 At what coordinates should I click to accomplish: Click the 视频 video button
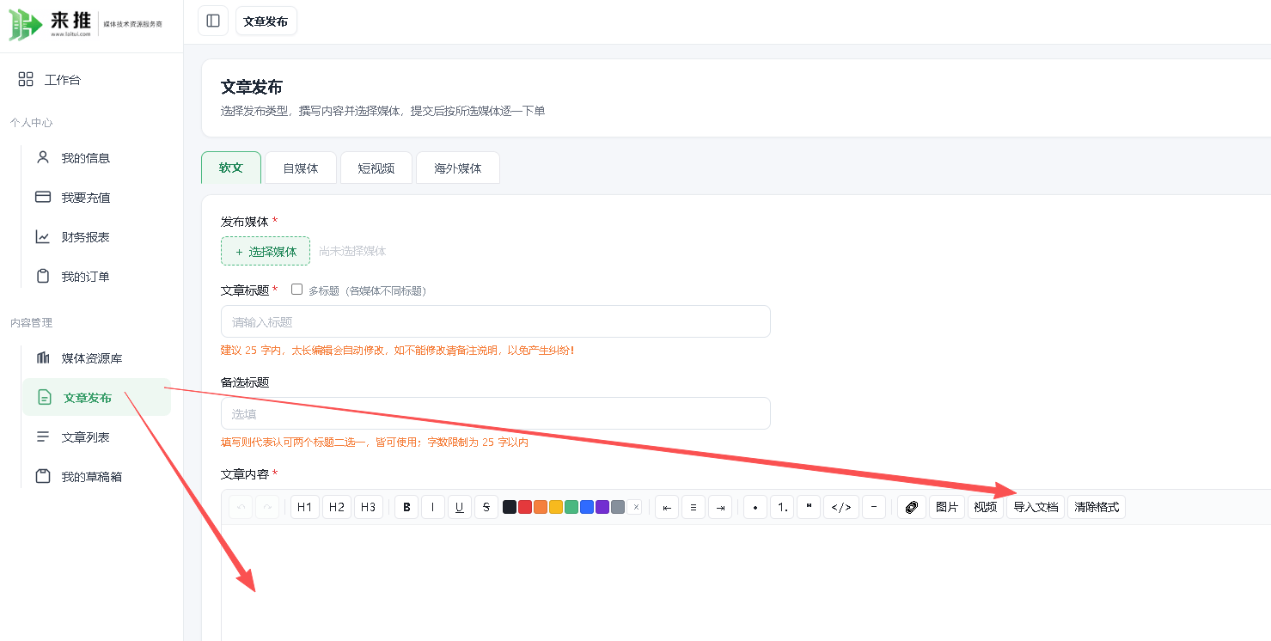pyautogui.click(x=986, y=508)
